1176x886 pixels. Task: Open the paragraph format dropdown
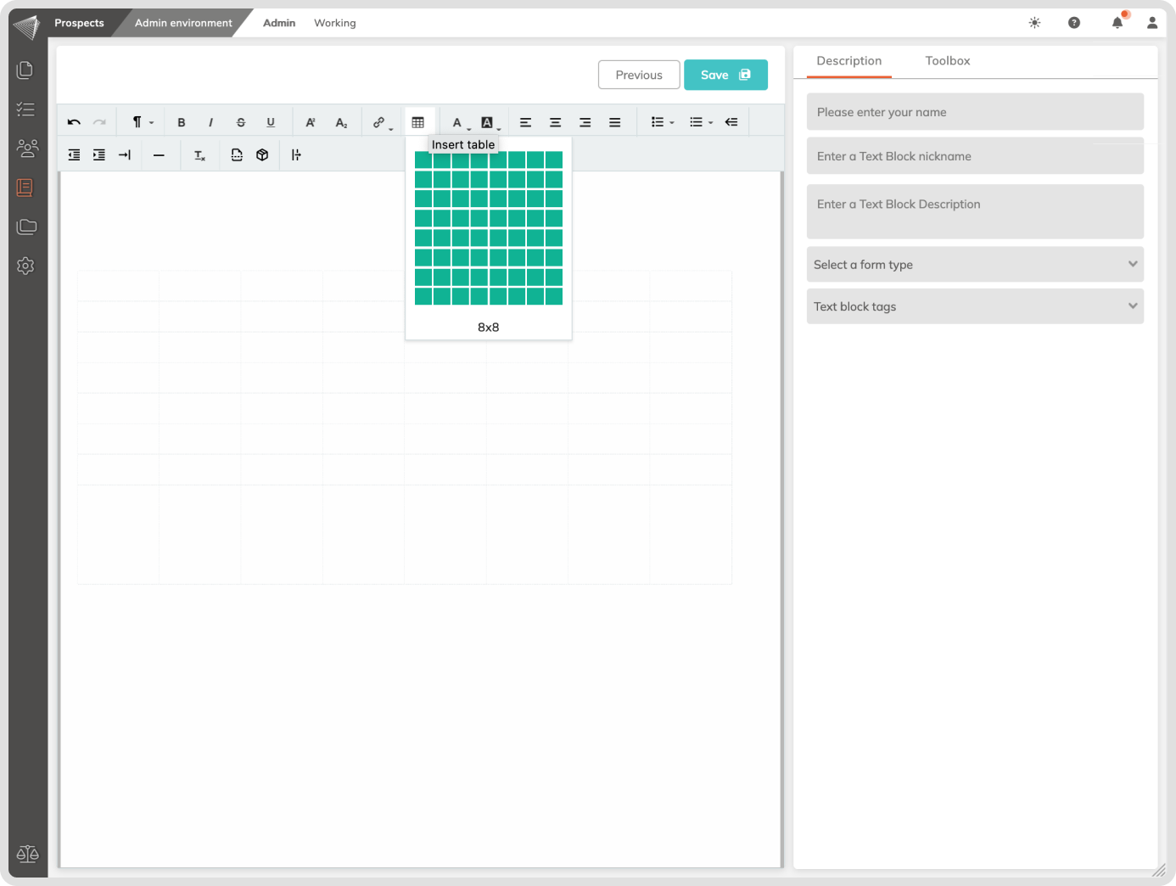point(142,122)
